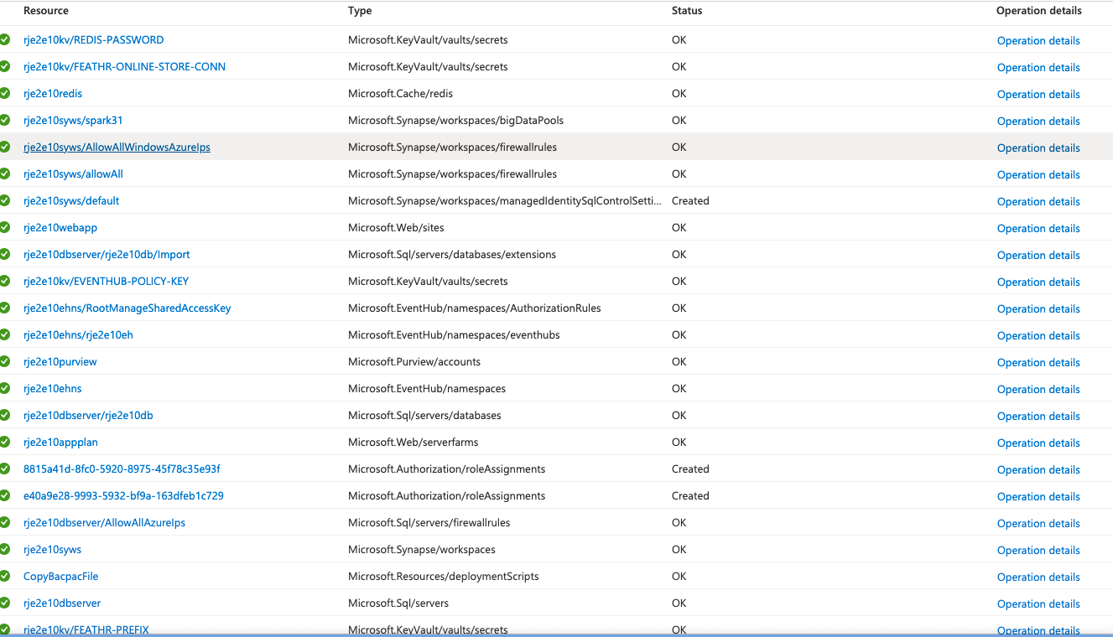View Operation details for the rje2e10redis row
The width and height of the screenshot is (1113, 637).
tap(1038, 95)
